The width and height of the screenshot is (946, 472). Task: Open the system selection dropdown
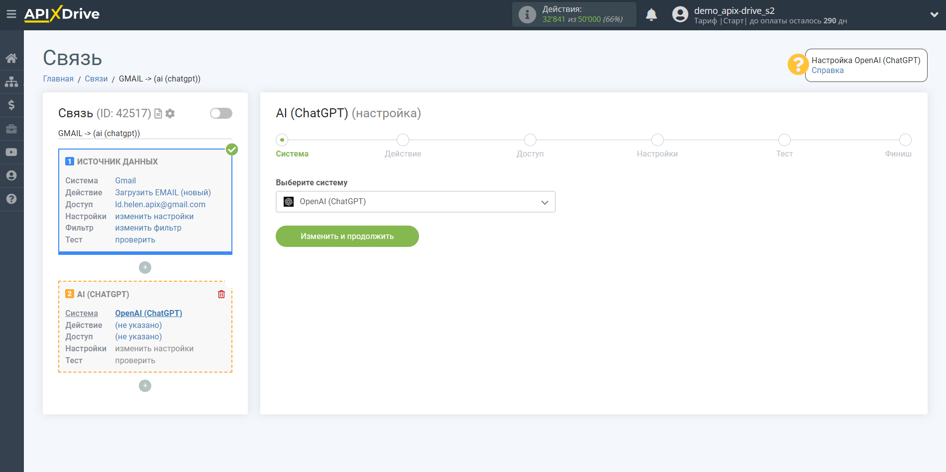[x=416, y=202]
